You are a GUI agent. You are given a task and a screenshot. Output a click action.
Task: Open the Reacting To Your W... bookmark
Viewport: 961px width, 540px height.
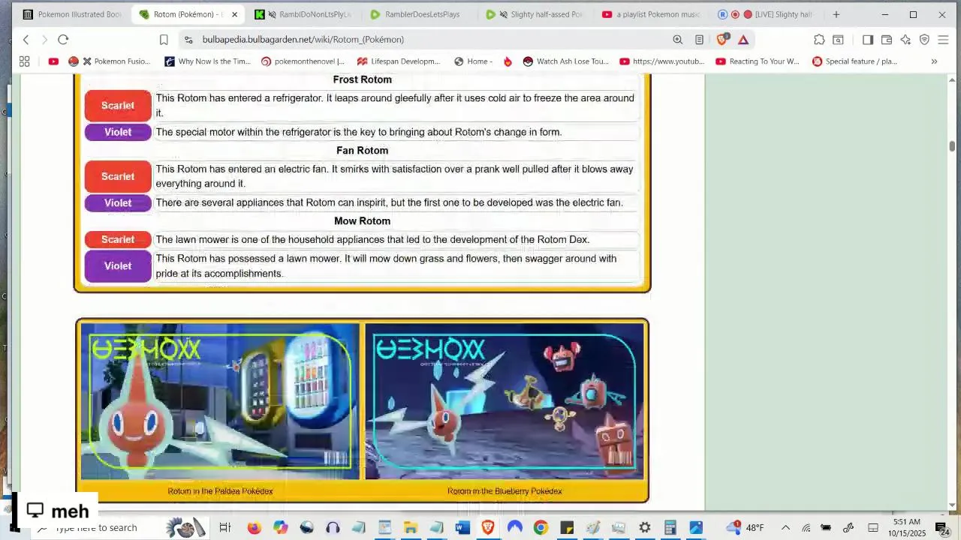(758, 61)
